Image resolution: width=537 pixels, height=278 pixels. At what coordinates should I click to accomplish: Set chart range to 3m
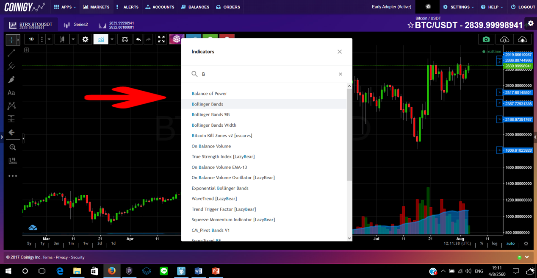click(x=56, y=244)
